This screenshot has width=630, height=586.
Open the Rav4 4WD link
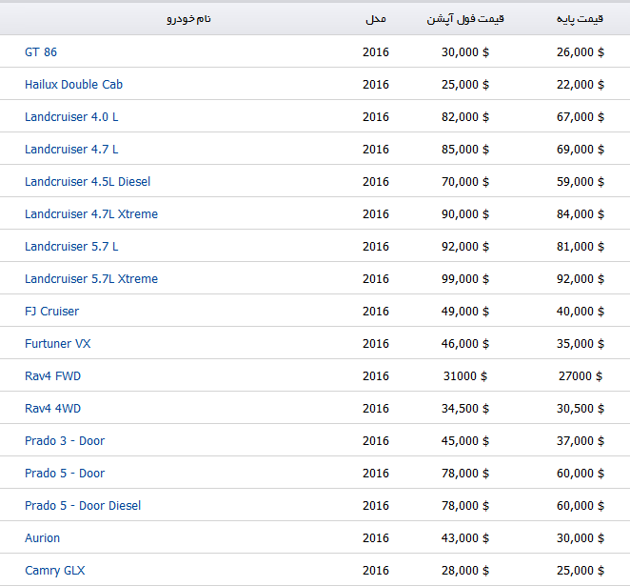click(52, 408)
